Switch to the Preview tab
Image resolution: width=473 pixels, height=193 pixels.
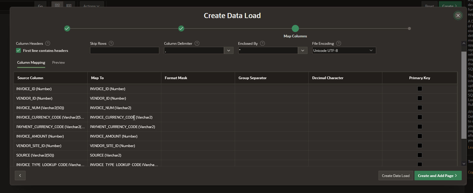click(x=59, y=63)
